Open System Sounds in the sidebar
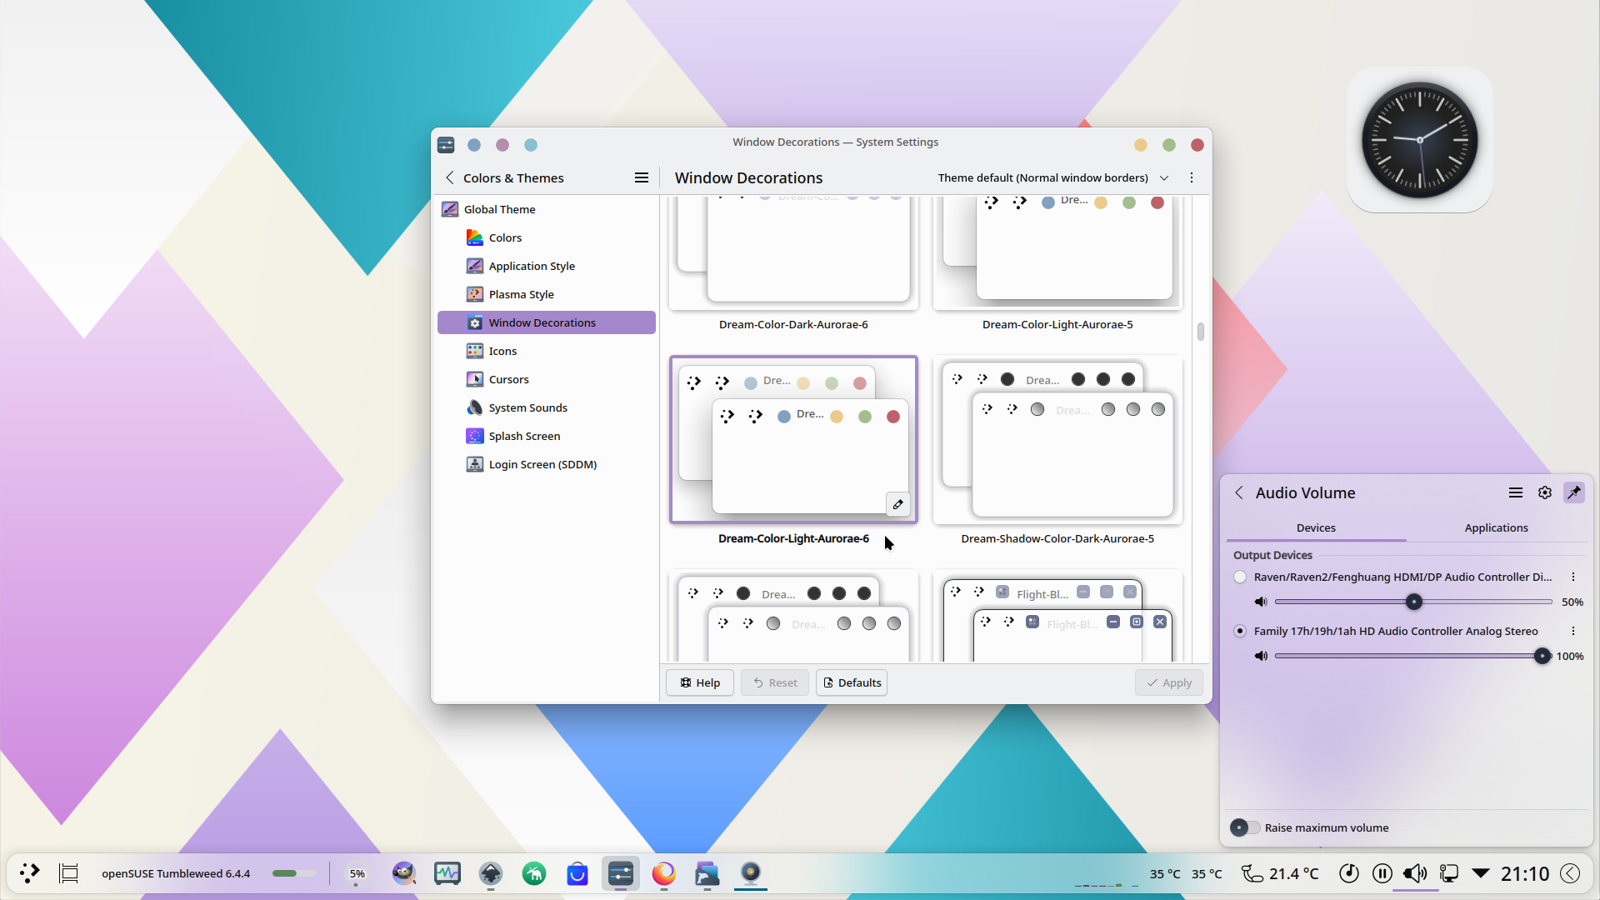Image resolution: width=1600 pixels, height=900 pixels. point(527,407)
